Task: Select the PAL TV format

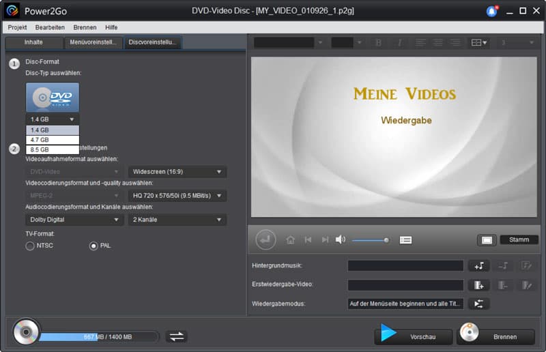Action: click(x=94, y=246)
